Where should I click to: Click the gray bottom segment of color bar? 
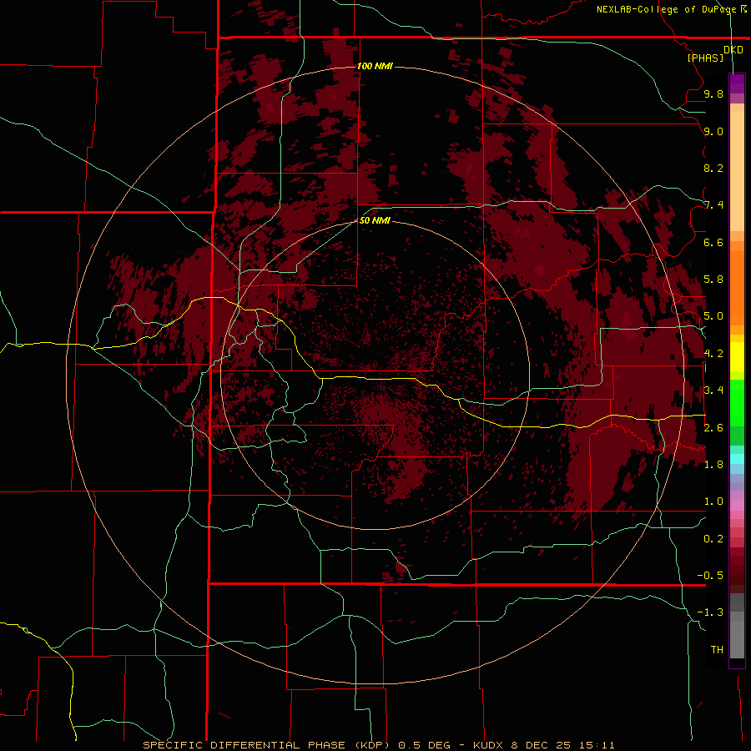click(x=737, y=640)
